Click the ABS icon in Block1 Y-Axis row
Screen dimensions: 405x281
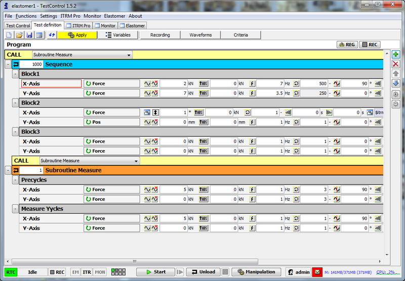coord(204,93)
